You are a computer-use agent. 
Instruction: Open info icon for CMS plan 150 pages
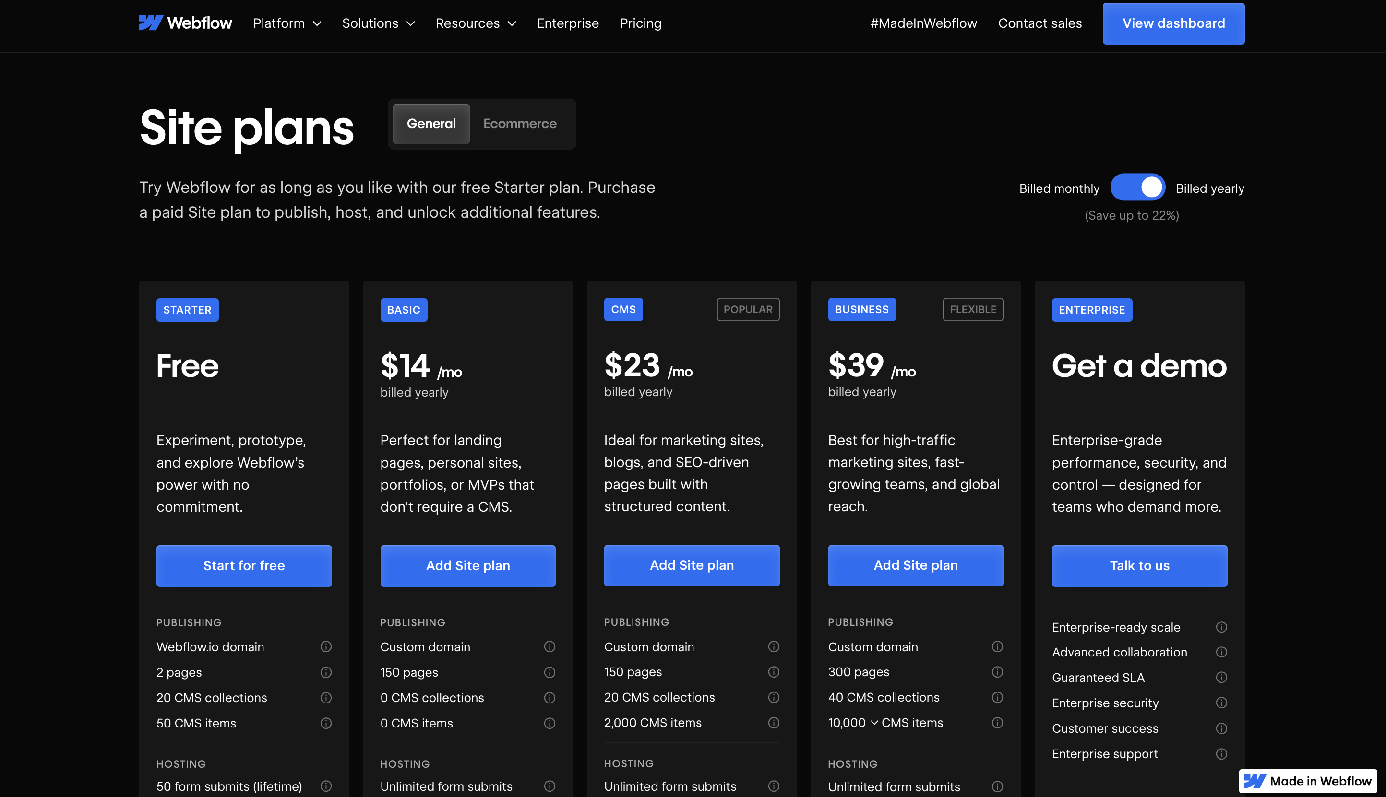774,672
